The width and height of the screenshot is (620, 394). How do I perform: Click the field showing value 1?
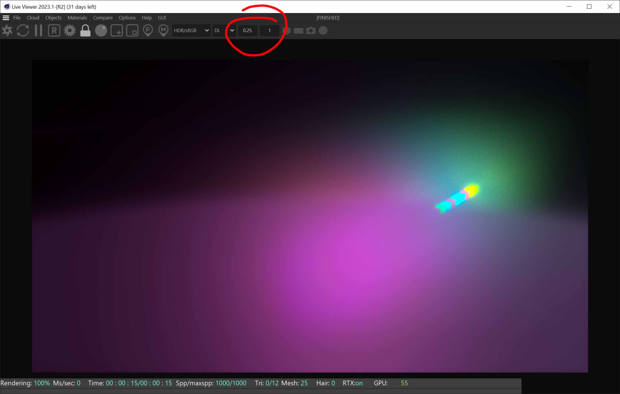(x=269, y=30)
